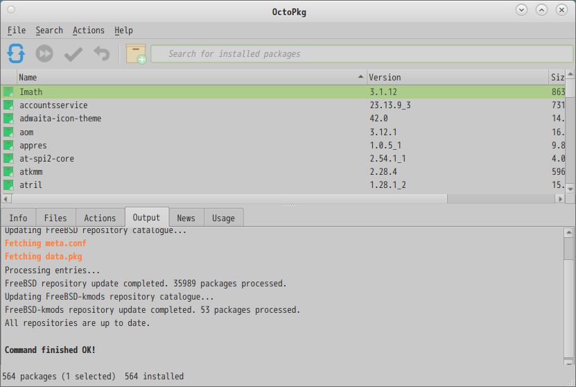Switch to the Info tab
The height and width of the screenshot is (387, 576).
click(18, 218)
